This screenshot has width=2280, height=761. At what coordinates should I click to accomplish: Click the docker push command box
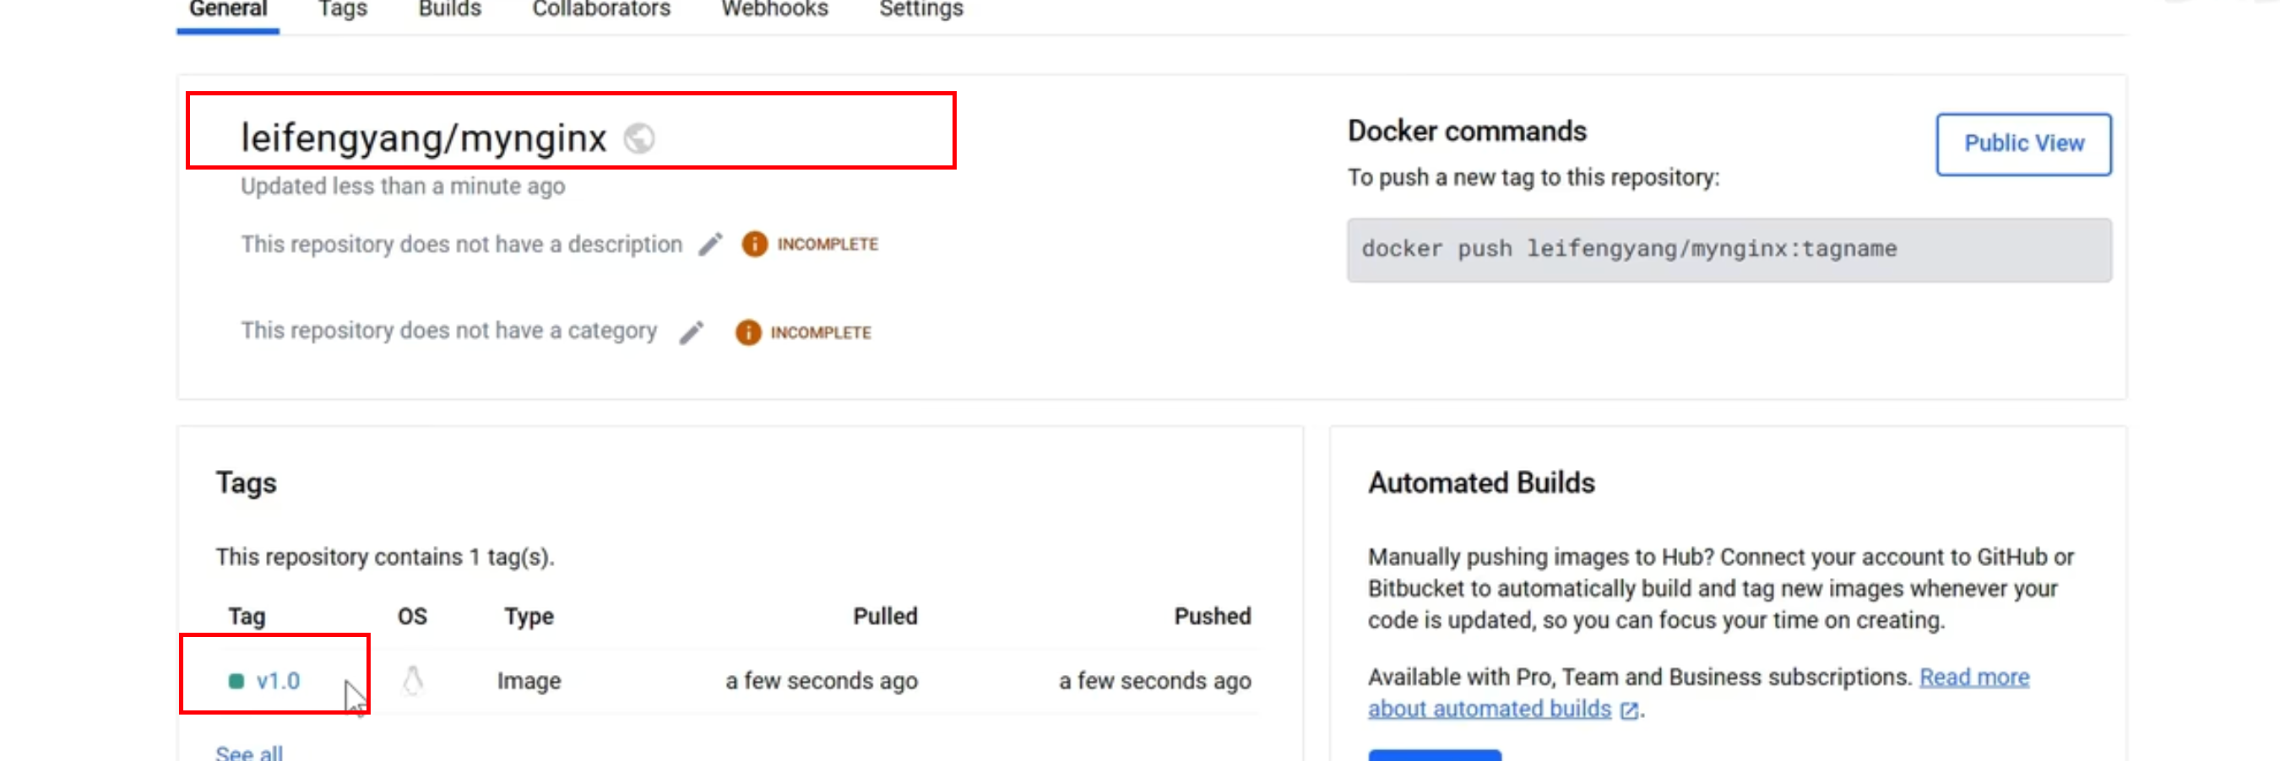point(1729,250)
